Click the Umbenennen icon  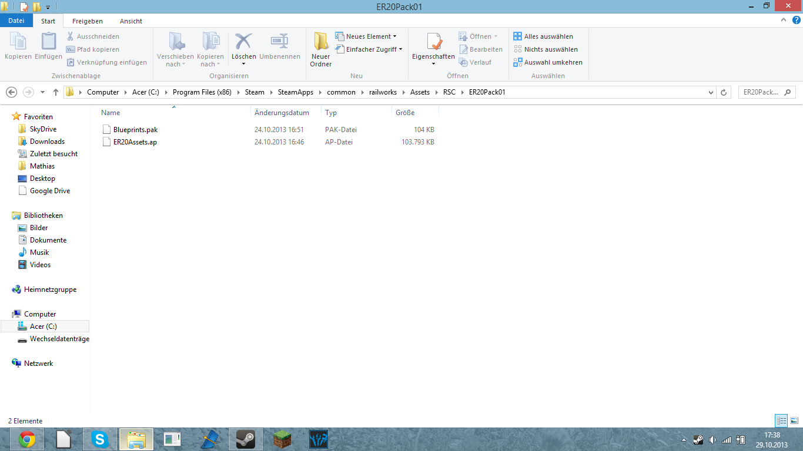point(280,41)
